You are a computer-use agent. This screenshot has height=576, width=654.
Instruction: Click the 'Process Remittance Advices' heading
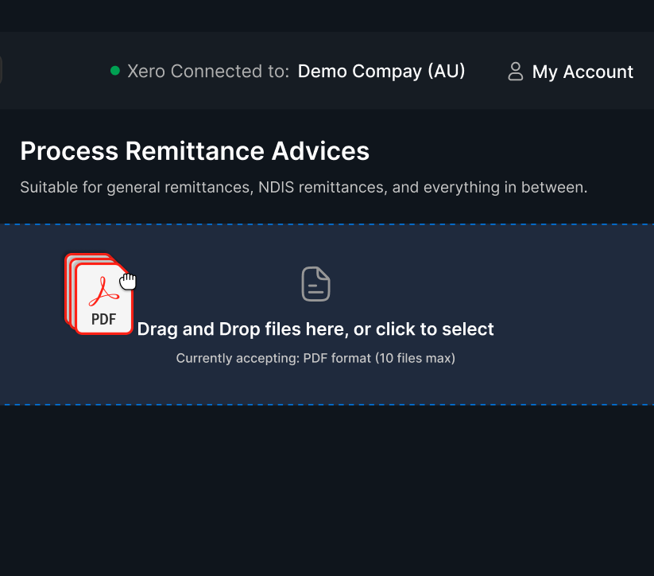click(195, 151)
